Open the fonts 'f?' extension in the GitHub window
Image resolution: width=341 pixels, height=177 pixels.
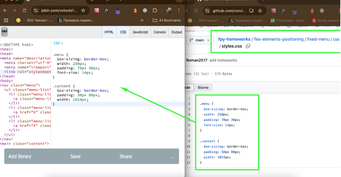(x=283, y=10)
